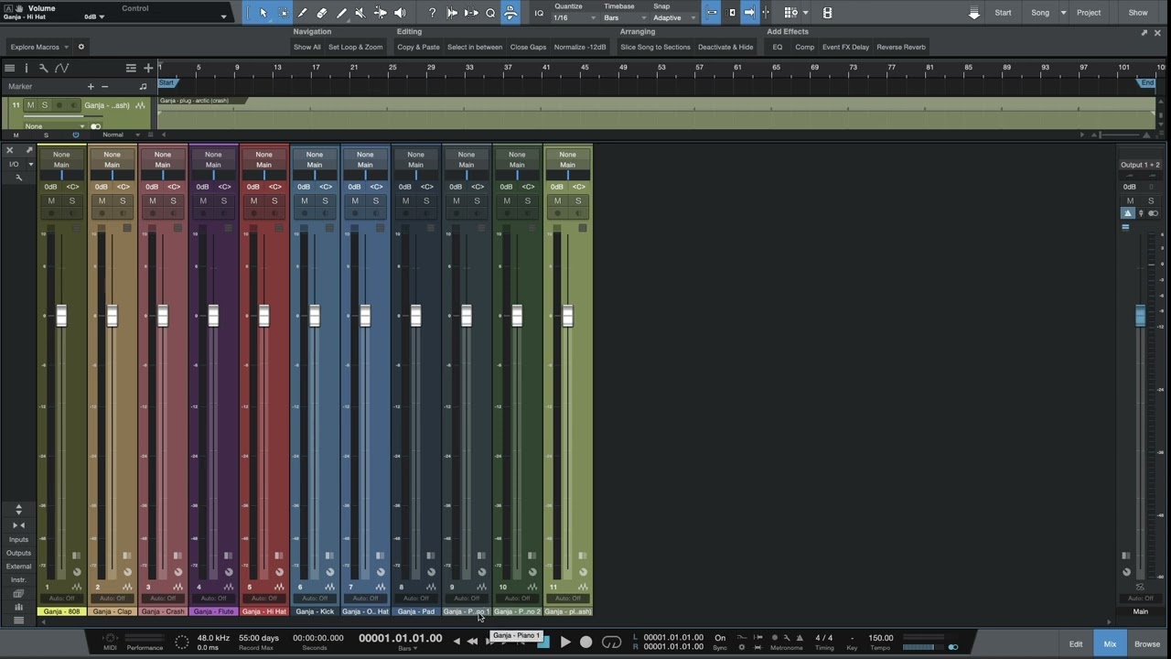
Task: Select the Range tool
Action: (283, 13)
